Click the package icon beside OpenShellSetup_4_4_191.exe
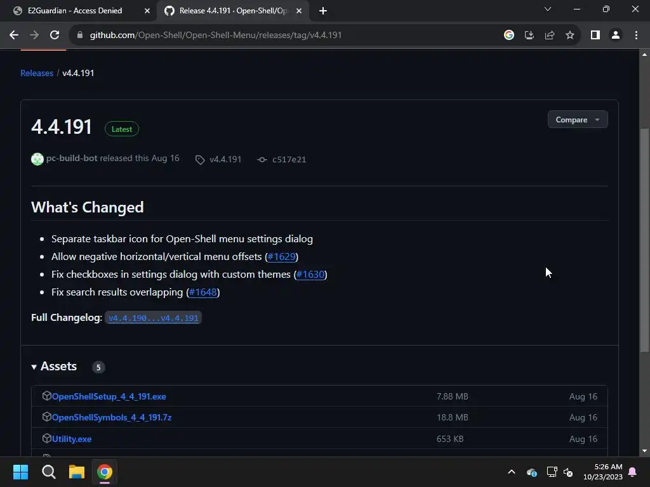The height and width of the screenshot is (487, 650). click(x=46, y=396)
